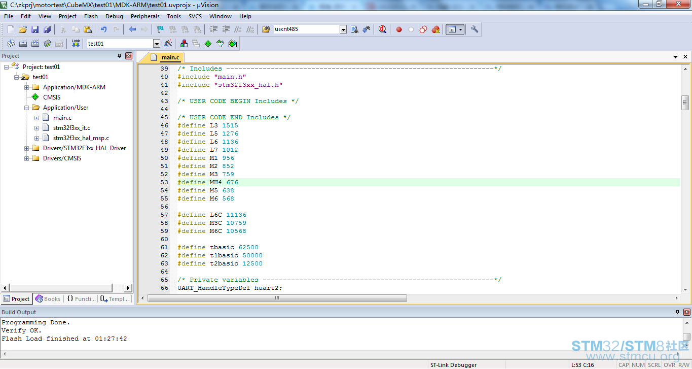Unindent selected lines using the unindent icon
The width and height of the screenshot is (692, 369).
(x=226, y=29)
